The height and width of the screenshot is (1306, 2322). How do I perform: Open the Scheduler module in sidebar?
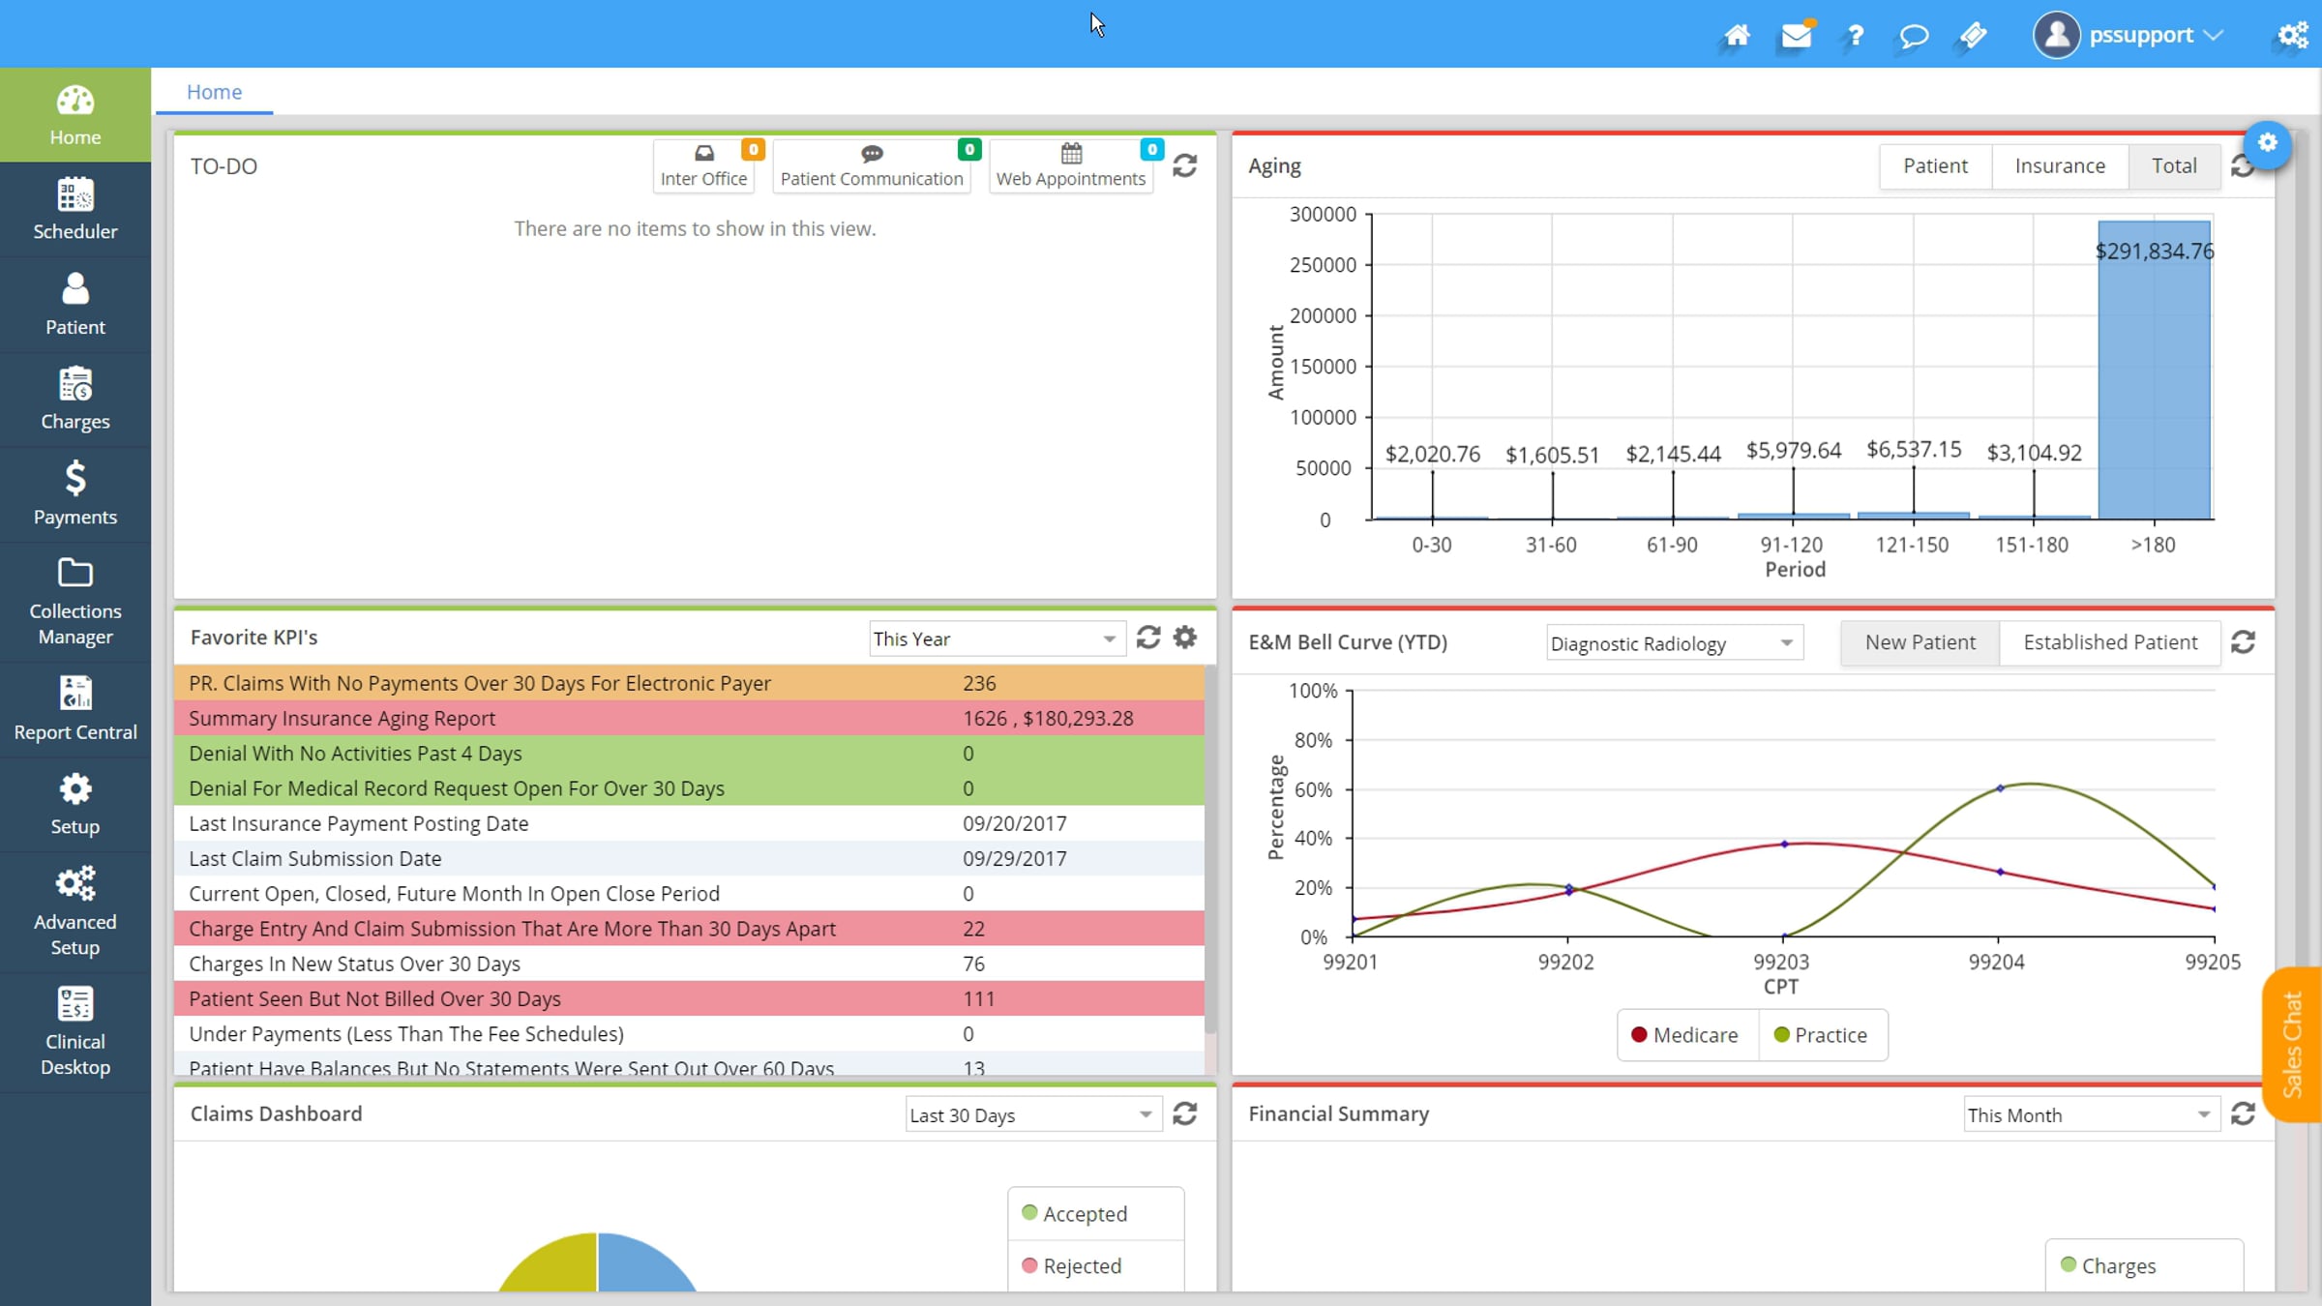click(x=74, y=209)
